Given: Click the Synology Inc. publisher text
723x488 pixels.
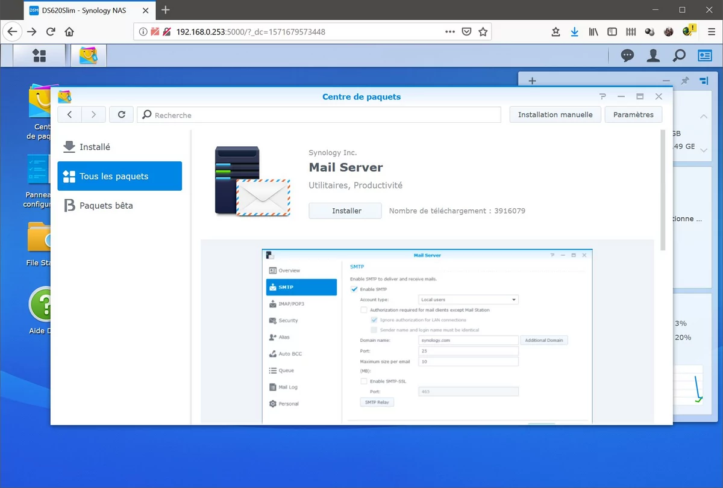Looking at the screenshot, I should coord(333,153).
